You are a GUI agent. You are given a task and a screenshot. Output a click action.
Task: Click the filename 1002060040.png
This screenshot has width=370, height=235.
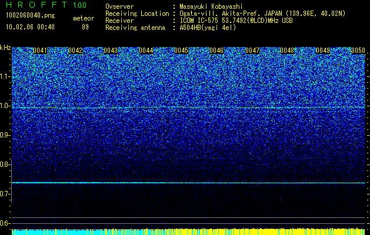click(x=30, y=16)
